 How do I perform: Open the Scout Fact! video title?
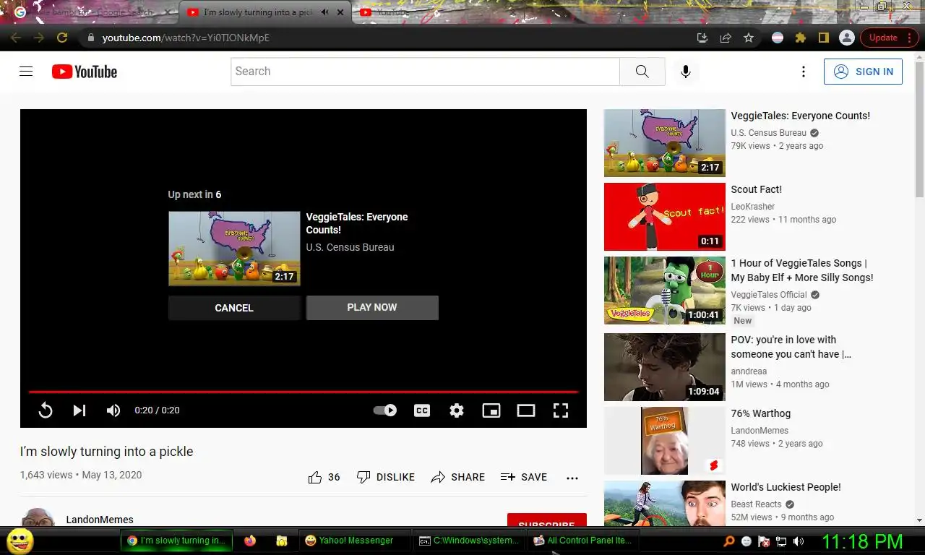coord(756,189)
